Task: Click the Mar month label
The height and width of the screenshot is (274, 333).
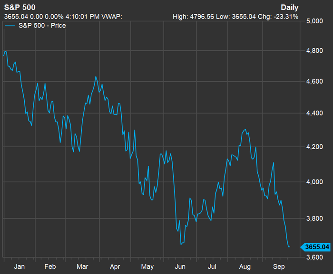Action: [82, 266]
